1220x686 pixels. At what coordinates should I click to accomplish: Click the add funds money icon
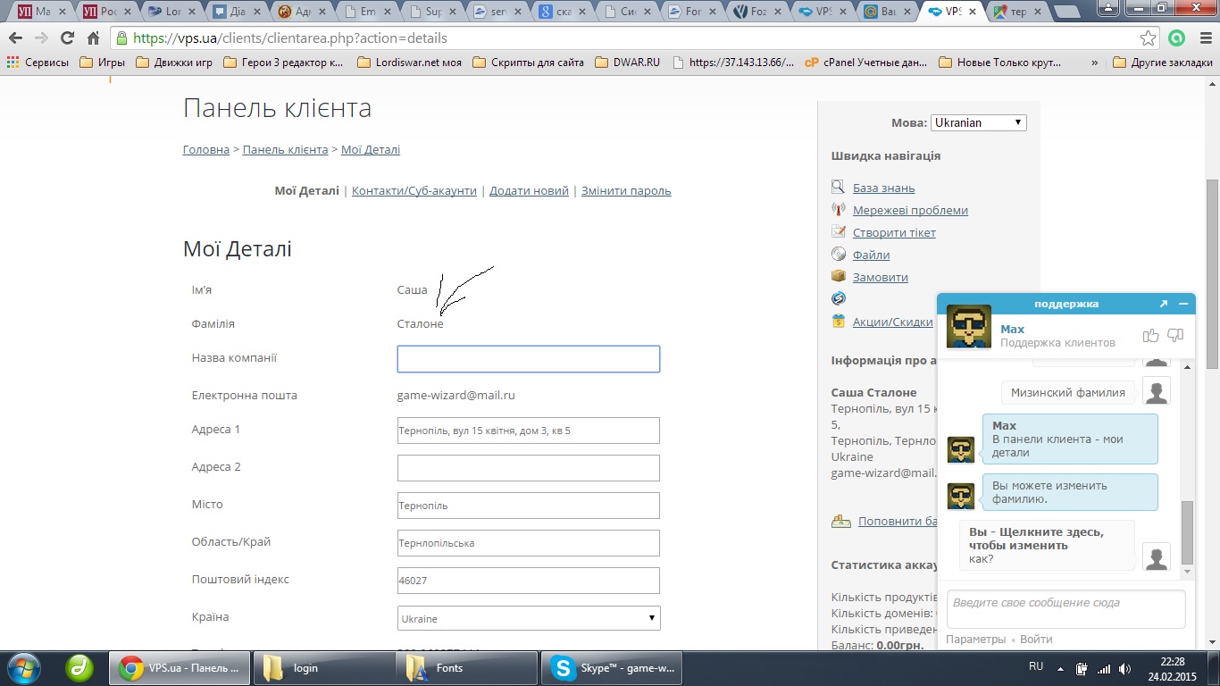[x=840, y=521]
